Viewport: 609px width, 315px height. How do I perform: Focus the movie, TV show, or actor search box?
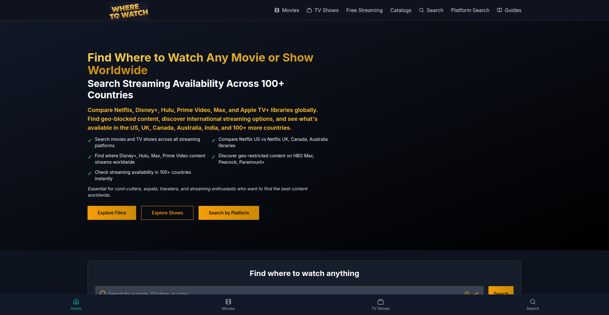tap(289, 291)
